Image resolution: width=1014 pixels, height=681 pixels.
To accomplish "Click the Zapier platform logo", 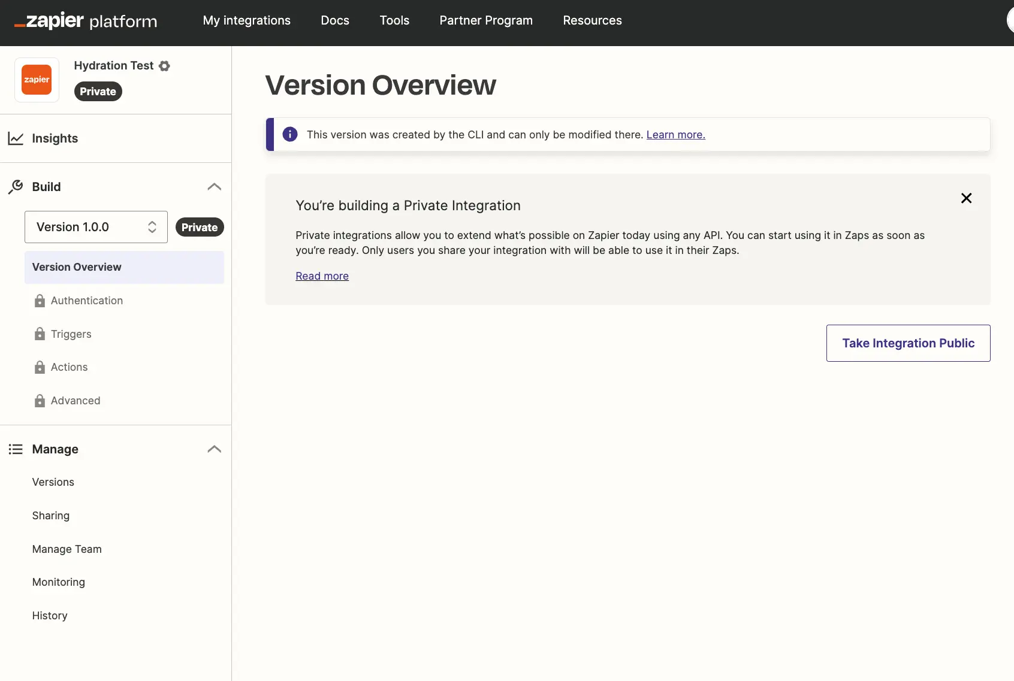I will (x=86, y=21).
